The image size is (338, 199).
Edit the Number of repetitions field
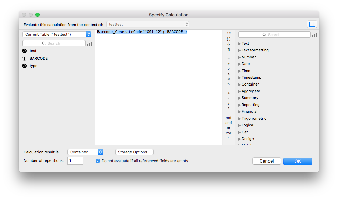[x=75, y=160]
